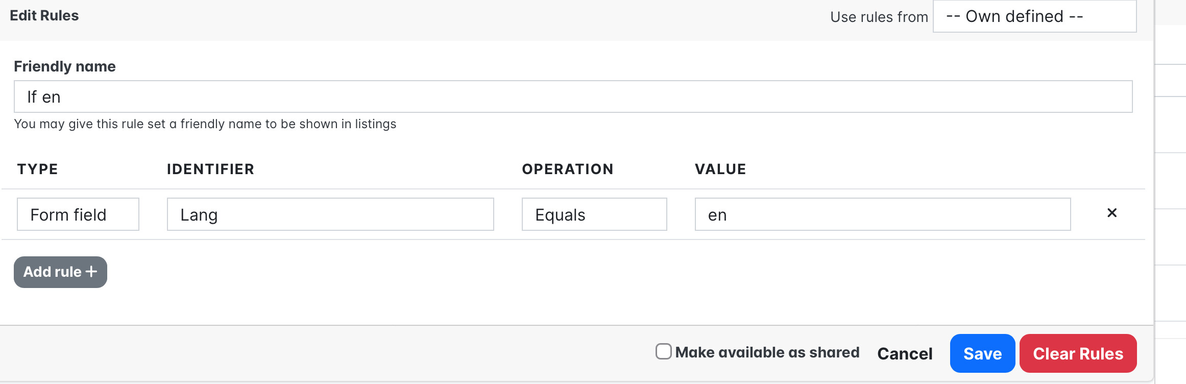Click the IDENTIFIER column header

tap(210, 169)
